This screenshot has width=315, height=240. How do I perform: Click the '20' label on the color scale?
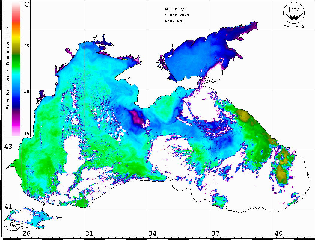pos(26,91)
